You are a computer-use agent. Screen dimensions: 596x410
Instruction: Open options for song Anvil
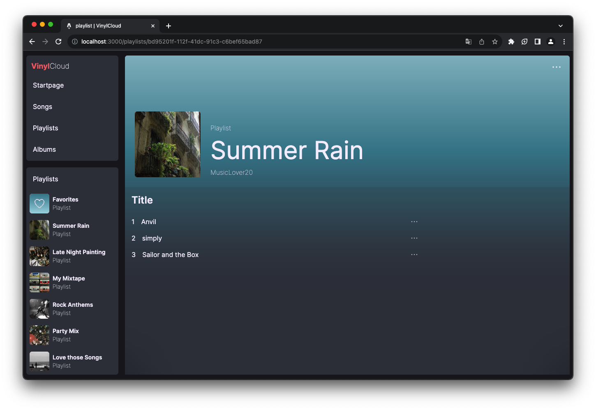click(x=414, y=222)
